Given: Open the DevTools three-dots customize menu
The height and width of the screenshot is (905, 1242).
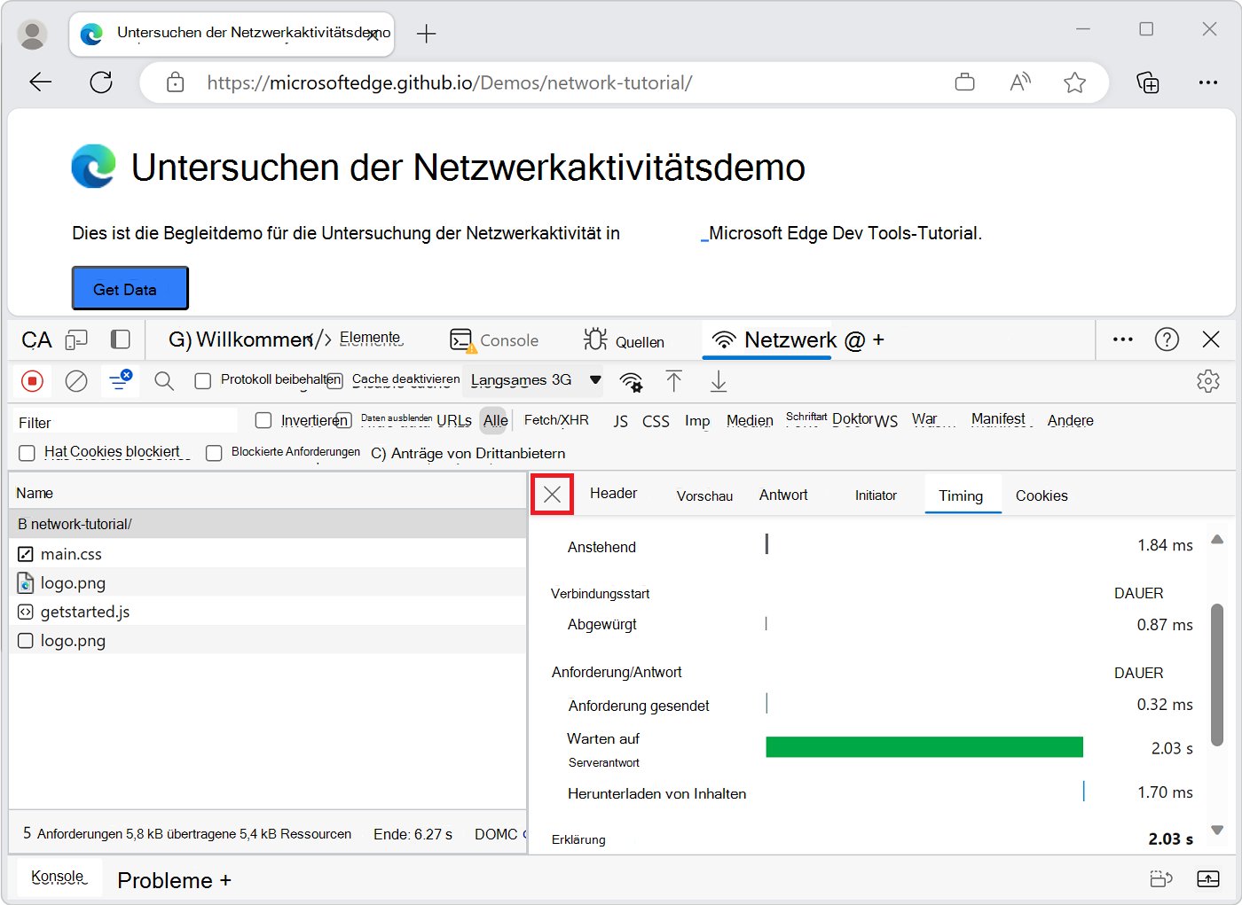Looking at the screenshot, I should click(x=1122, y=339).
